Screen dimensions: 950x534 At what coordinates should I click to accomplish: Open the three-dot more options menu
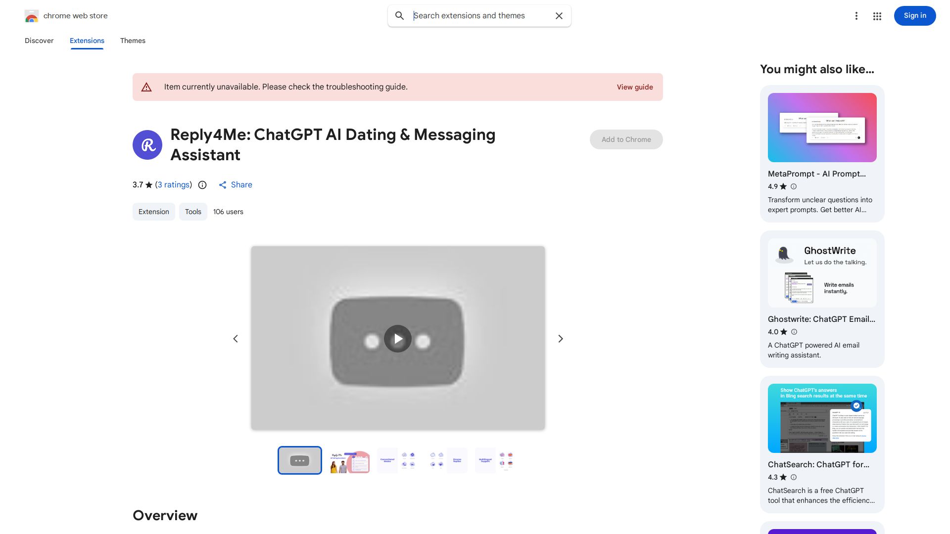pyautogui.click(x=856, y=16)
